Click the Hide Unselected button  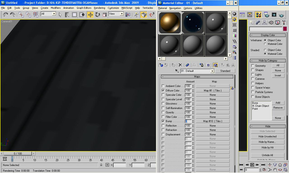point(267,137)
